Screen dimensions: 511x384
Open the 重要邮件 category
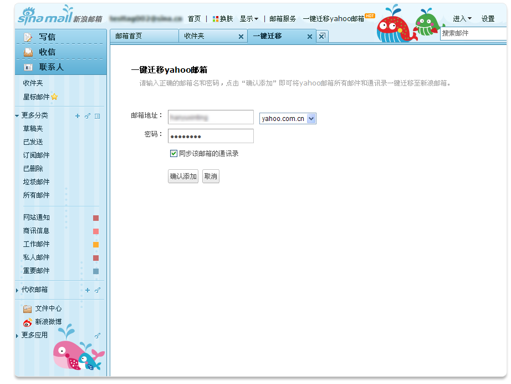[36, 271]
